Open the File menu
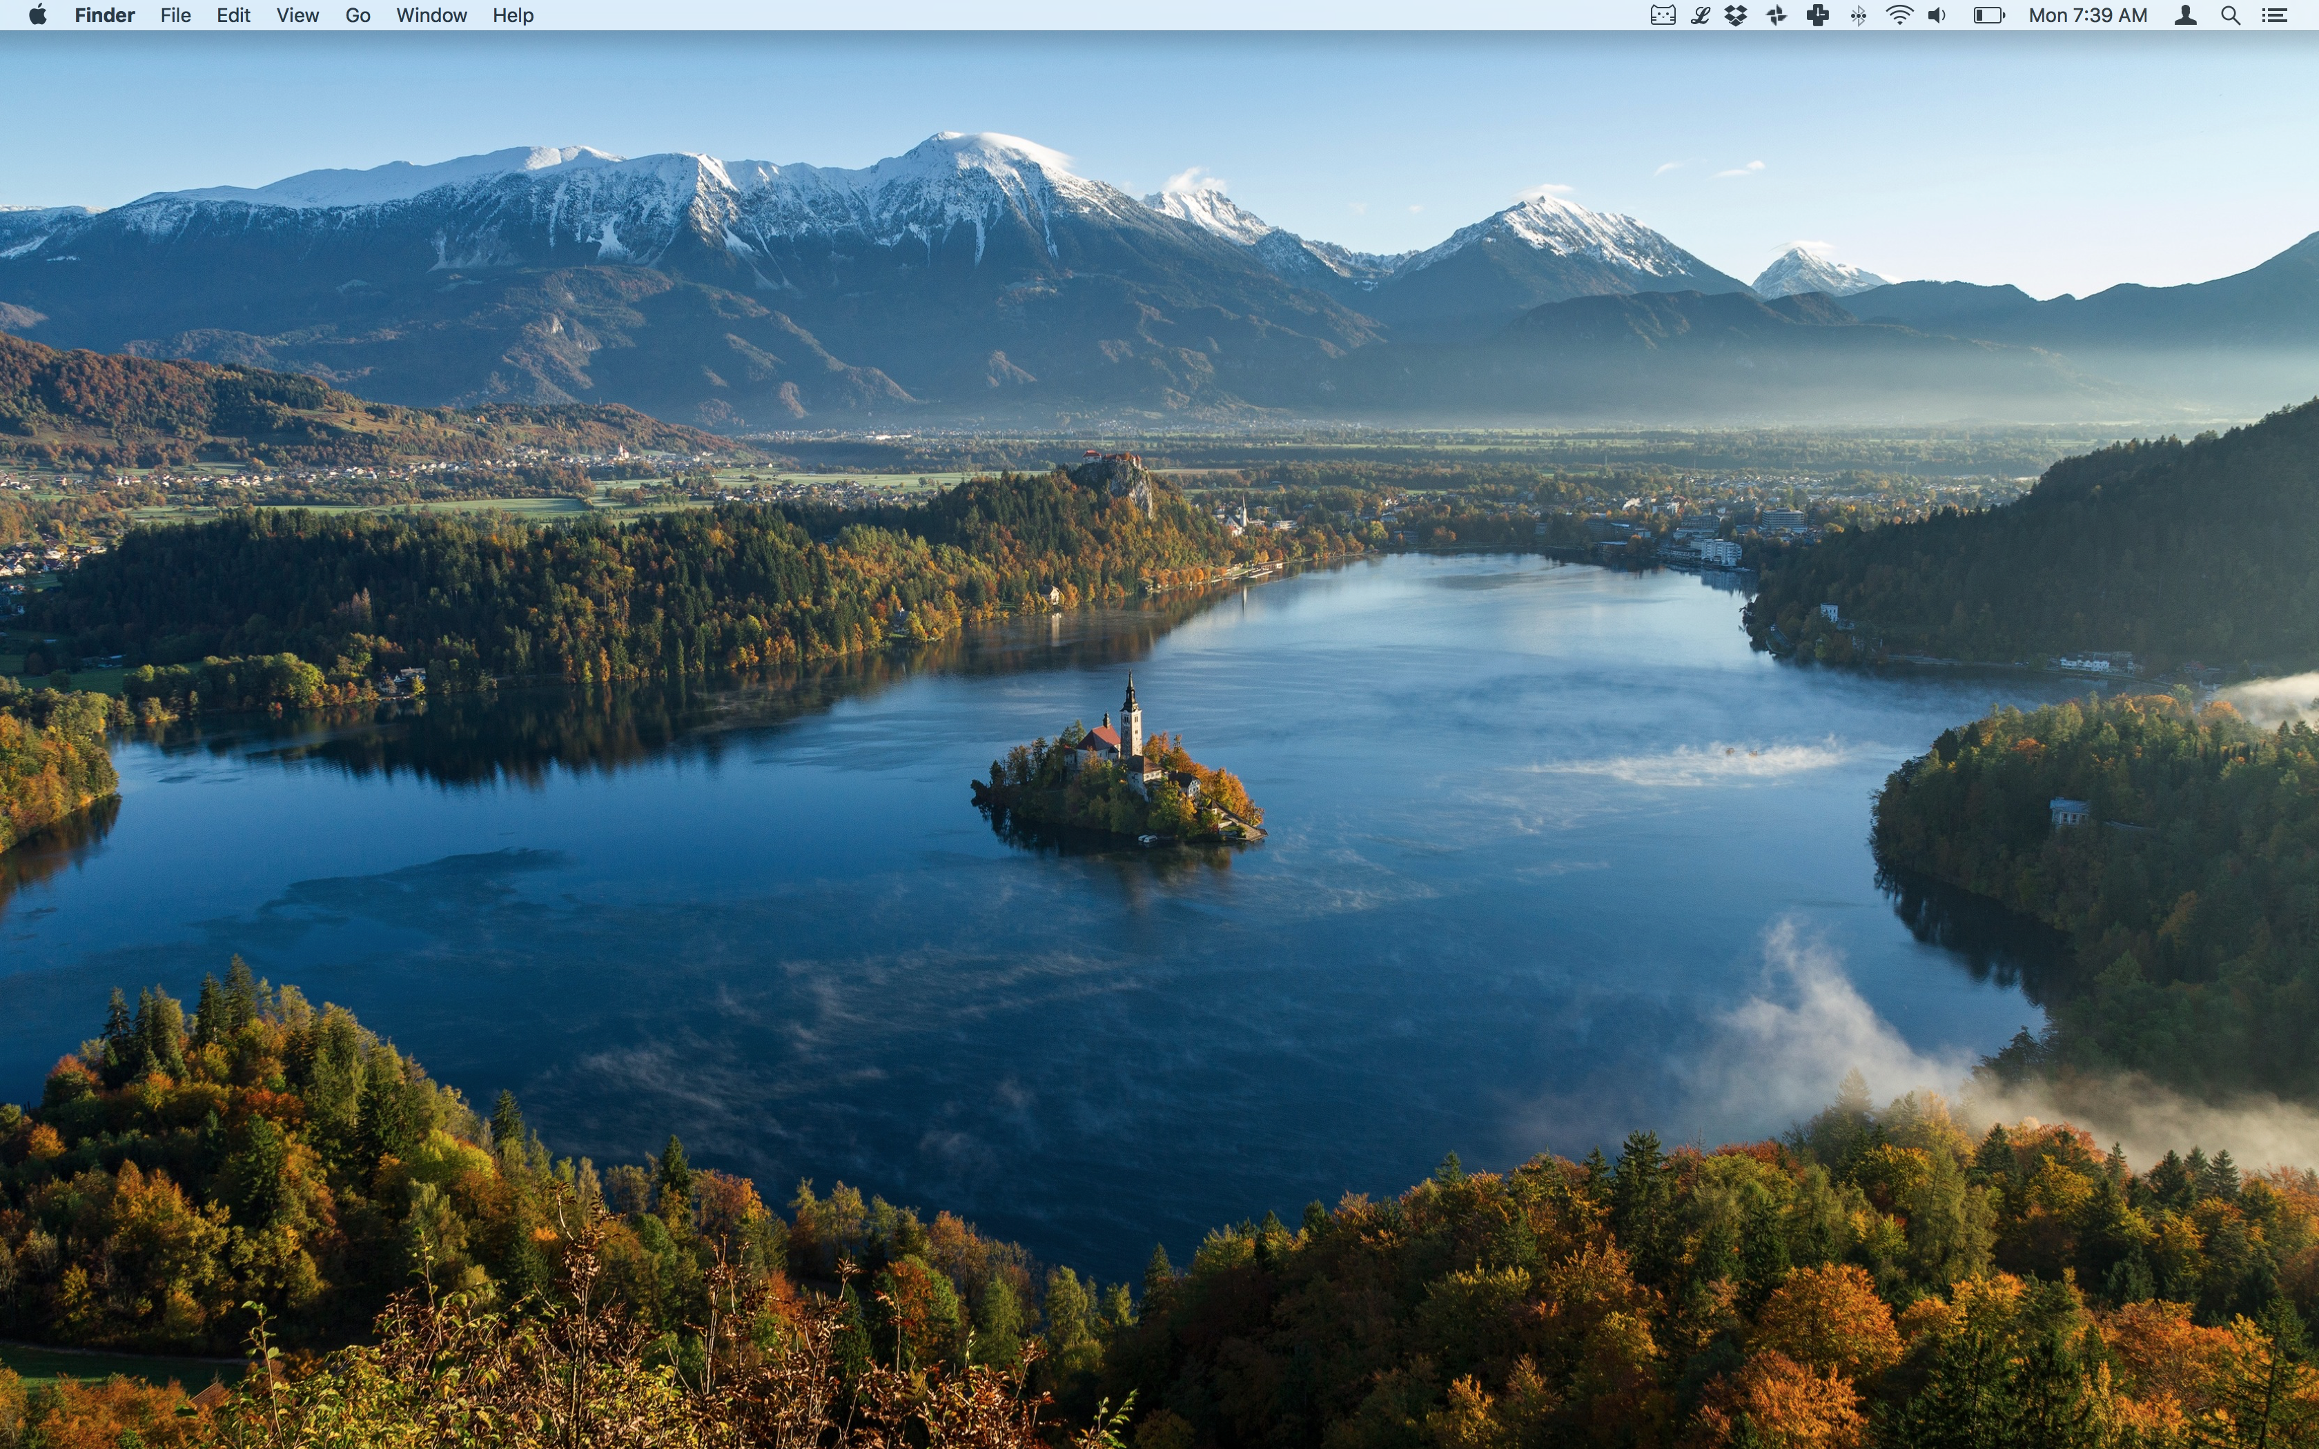This screenshot has width=2319, height=1449. (175, 15)
